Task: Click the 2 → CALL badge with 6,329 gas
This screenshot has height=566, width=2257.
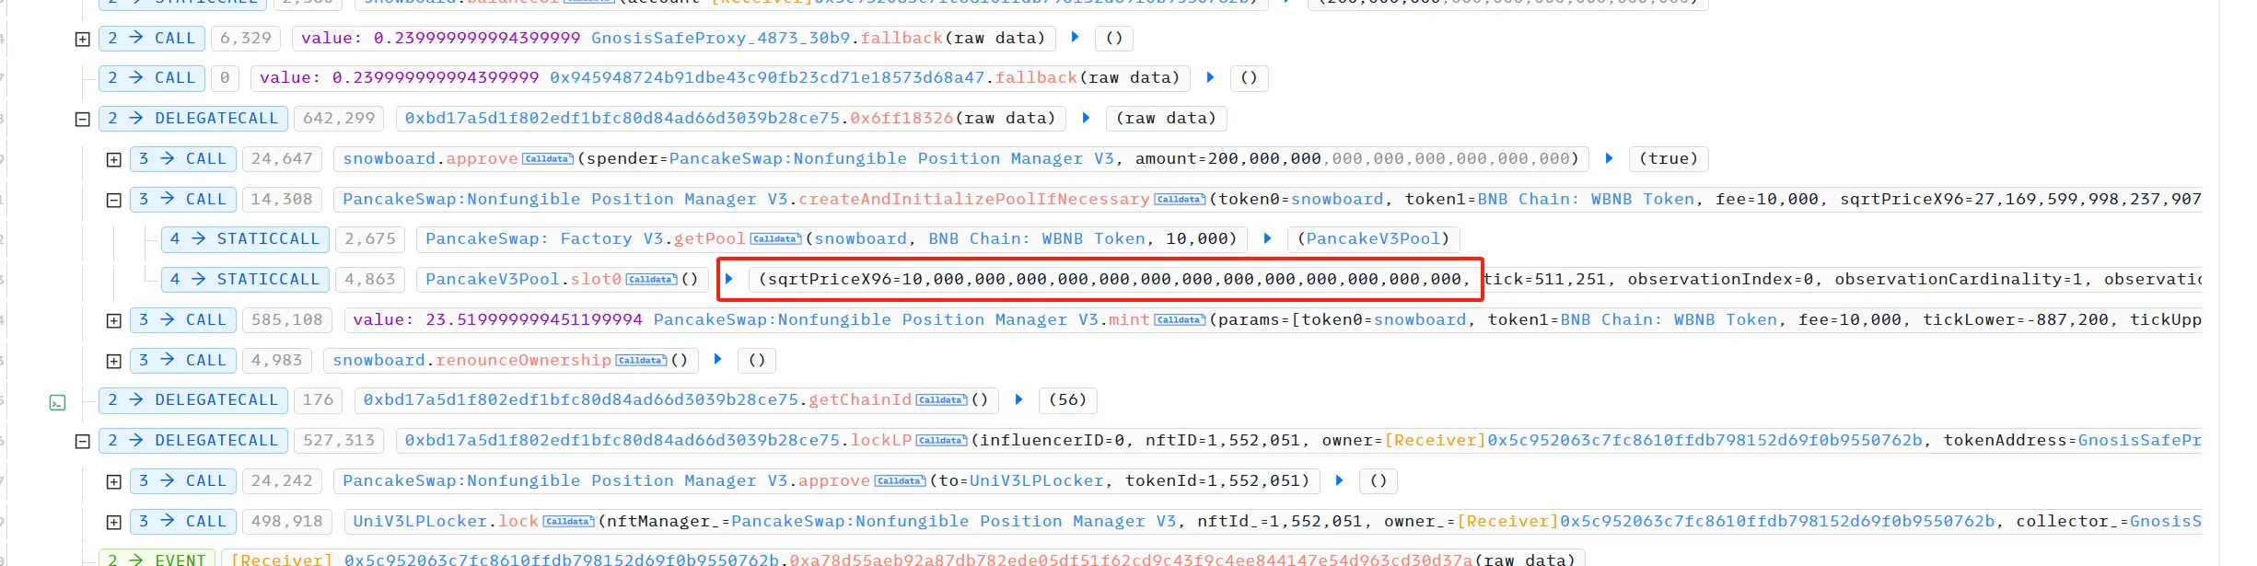Action: (152, 38)
